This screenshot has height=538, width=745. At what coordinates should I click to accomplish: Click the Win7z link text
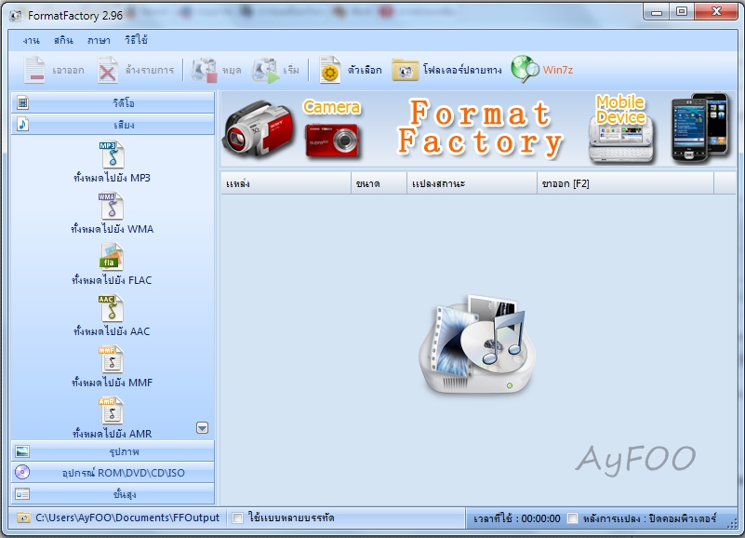558,70
